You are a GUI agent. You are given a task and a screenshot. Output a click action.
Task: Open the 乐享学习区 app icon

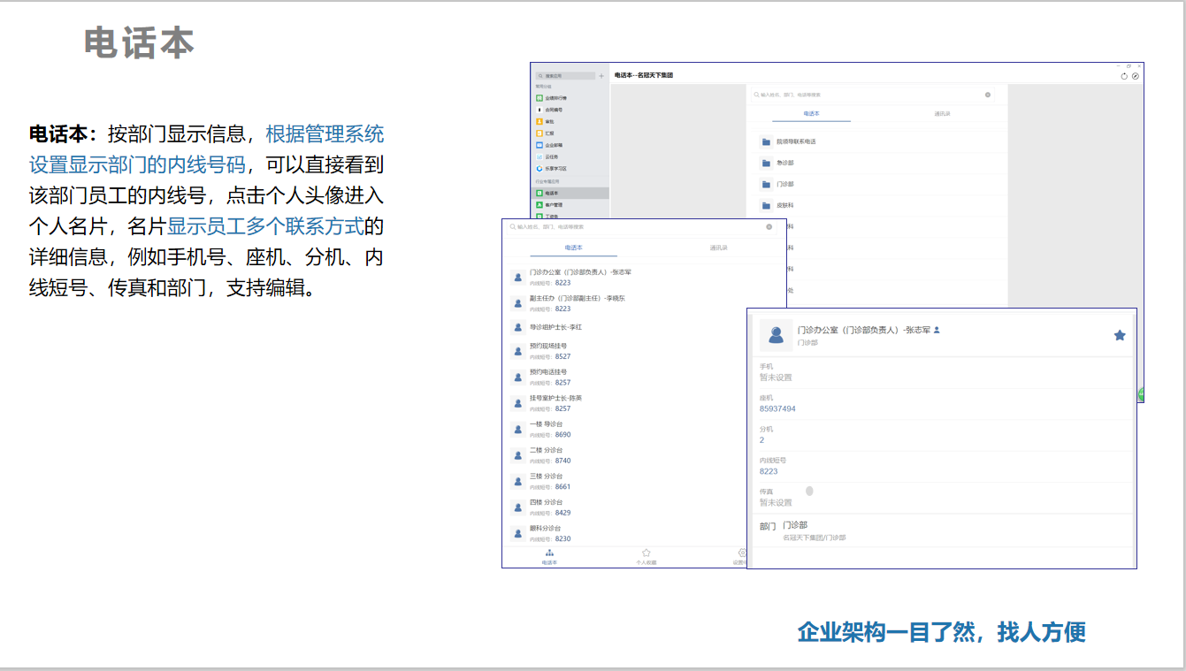539,168
